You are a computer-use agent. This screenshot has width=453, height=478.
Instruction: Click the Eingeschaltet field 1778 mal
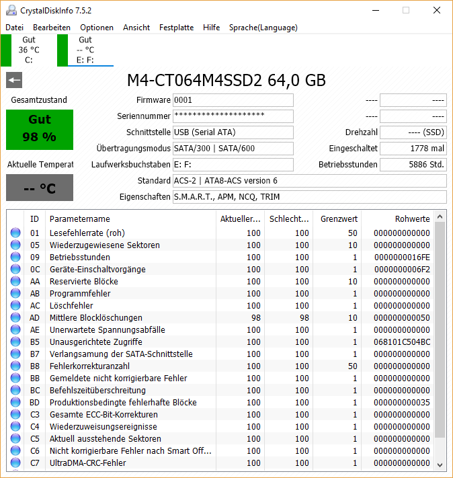(413, 149)
